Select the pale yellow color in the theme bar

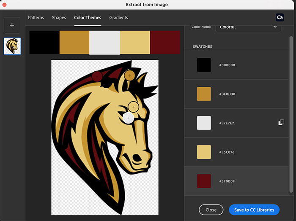(135, 42)
